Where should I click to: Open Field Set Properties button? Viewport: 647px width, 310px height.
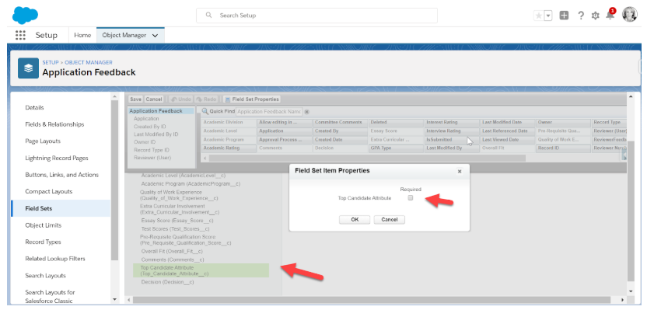pos(252,99)
